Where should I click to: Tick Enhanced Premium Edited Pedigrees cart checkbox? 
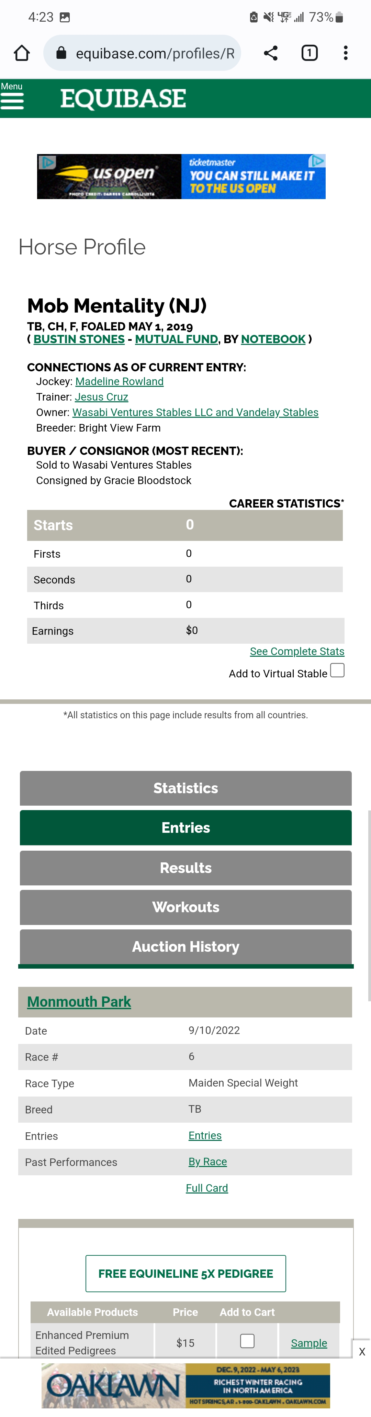(x=247, y=1341)
